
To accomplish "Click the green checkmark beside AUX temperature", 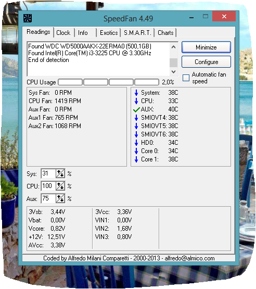I will tap(136, 110).
